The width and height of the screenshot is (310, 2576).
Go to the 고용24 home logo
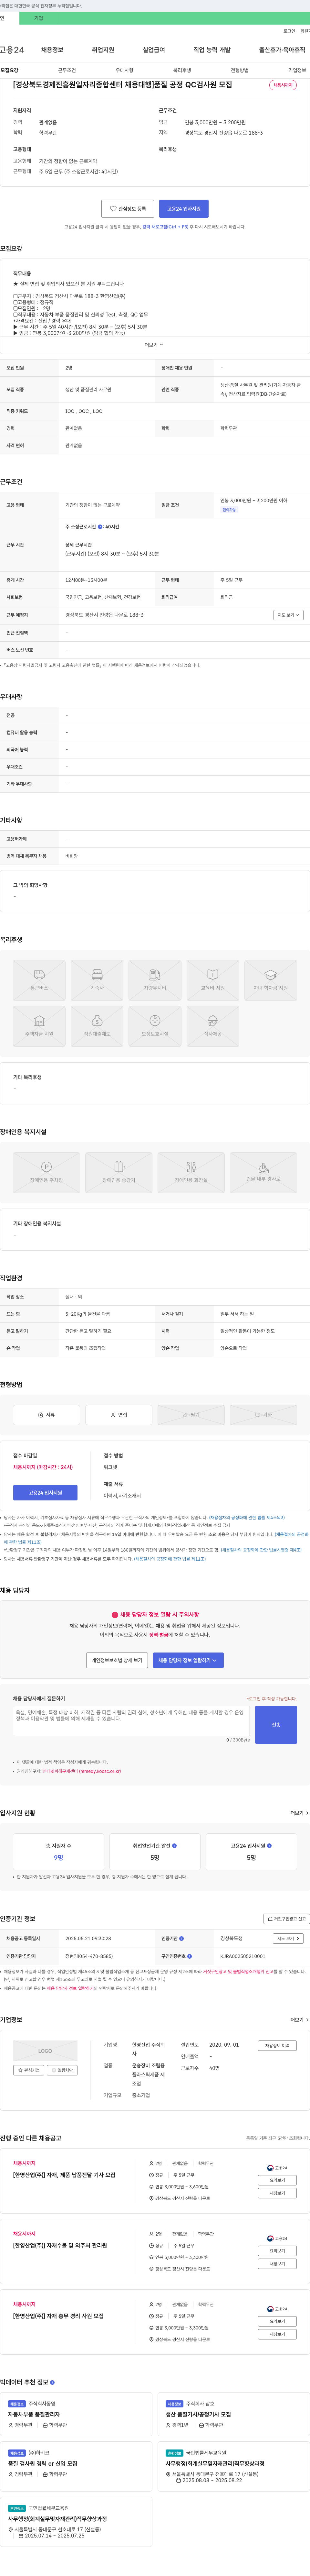pos(12,50)
